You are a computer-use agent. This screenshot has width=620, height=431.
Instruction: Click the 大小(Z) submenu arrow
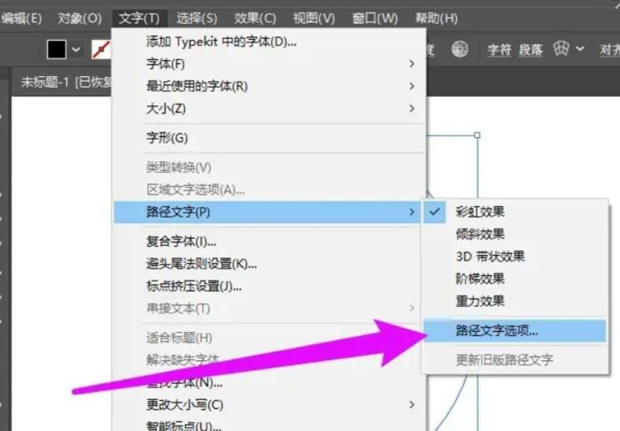click(x=412, y=108)
